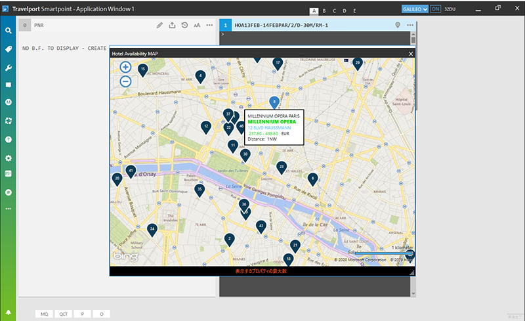This screenshot has height=321, width=525.
Task: Select hotel pin 20 on map
Action: tap(117, 179)
